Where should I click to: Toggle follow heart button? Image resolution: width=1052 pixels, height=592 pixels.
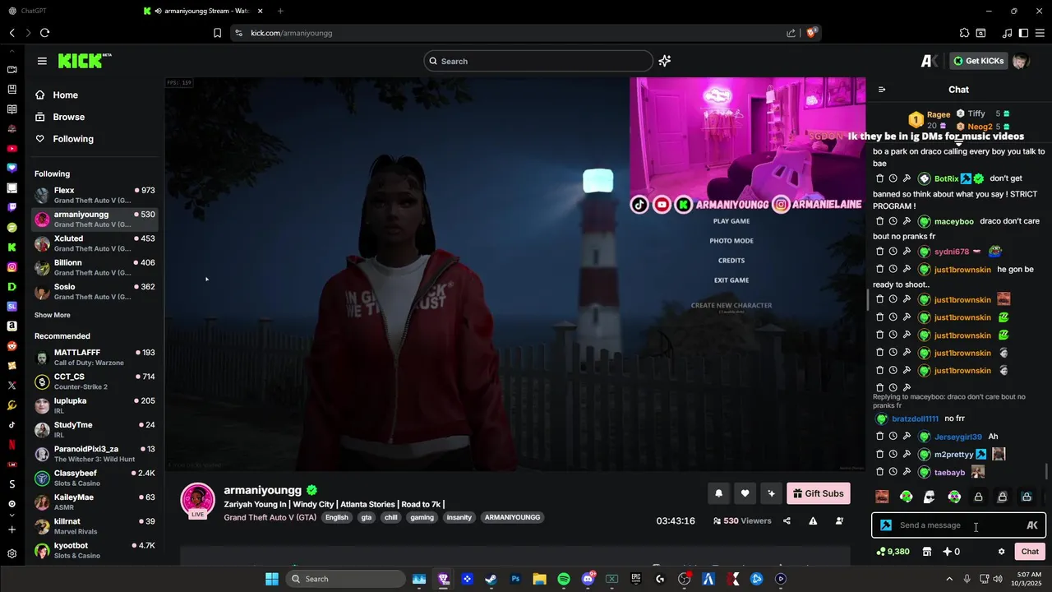coord(745,493)
